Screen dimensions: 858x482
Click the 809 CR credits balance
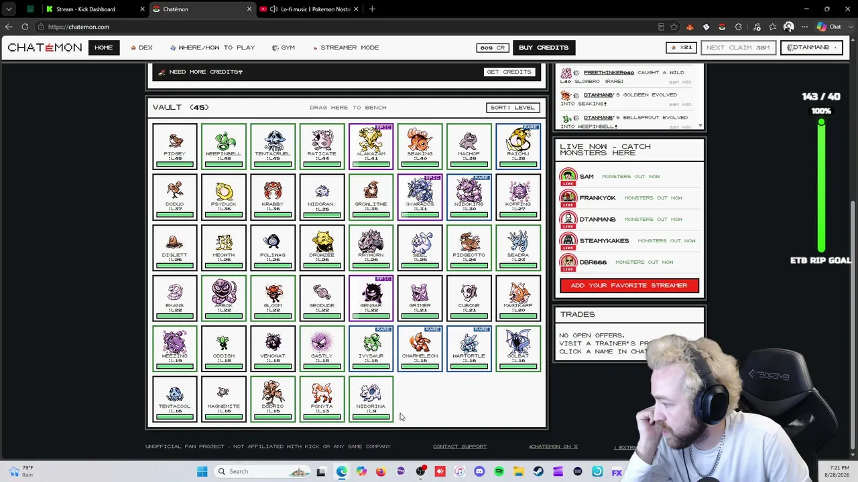click(493, 48)
